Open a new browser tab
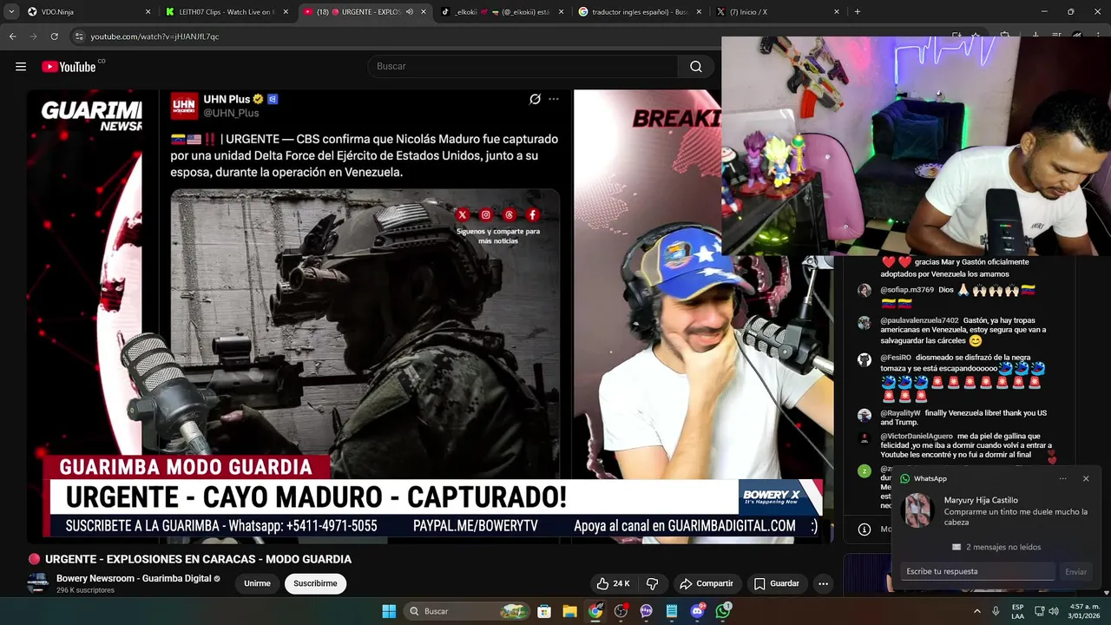This screenshot has height=625, width=1111. click(858, 12)
